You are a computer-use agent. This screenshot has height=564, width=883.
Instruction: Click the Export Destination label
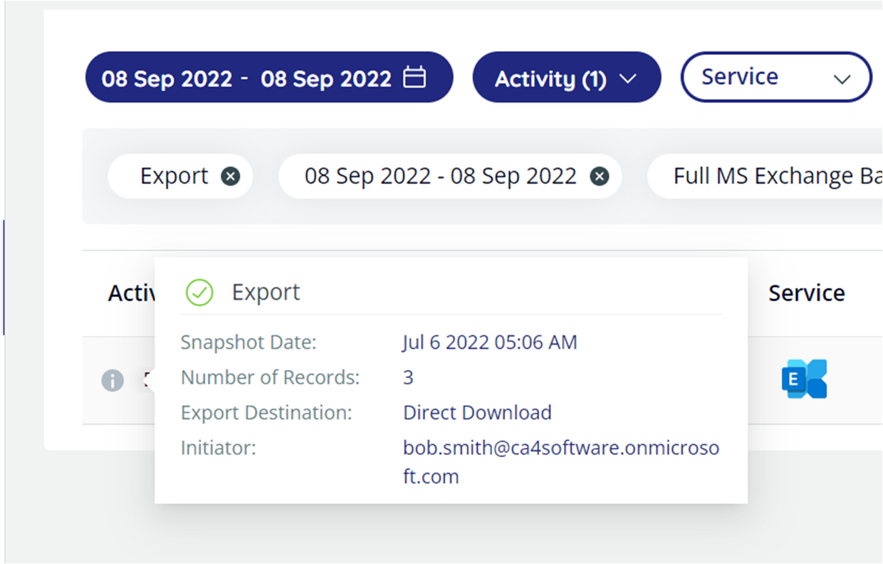click(266, 412)
